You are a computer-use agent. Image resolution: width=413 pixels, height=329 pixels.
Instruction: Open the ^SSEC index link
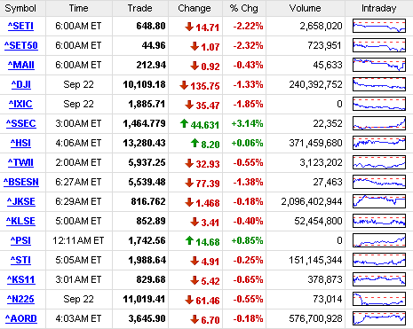click(x=21, y=123)
